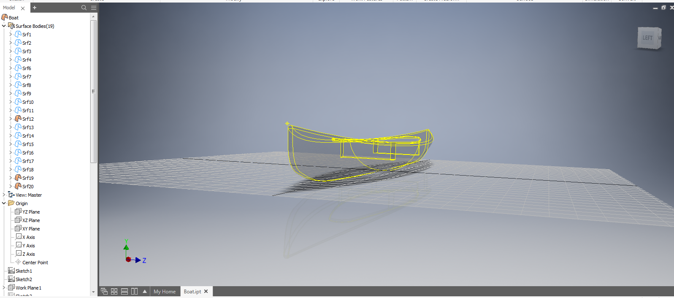This screenshot has width=674, height=298.
Task: Add a new browser panel with plus icon
Action: point(35,8)
